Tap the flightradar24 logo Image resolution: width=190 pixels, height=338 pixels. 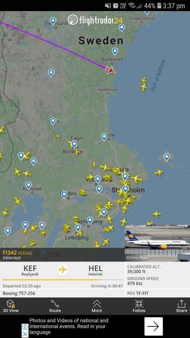[x=95, y=20]
